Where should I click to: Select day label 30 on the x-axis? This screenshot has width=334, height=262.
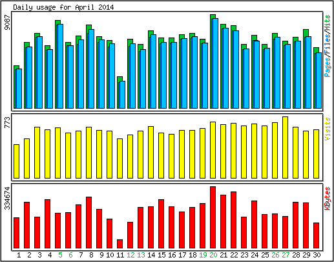(x=317, y=255)
